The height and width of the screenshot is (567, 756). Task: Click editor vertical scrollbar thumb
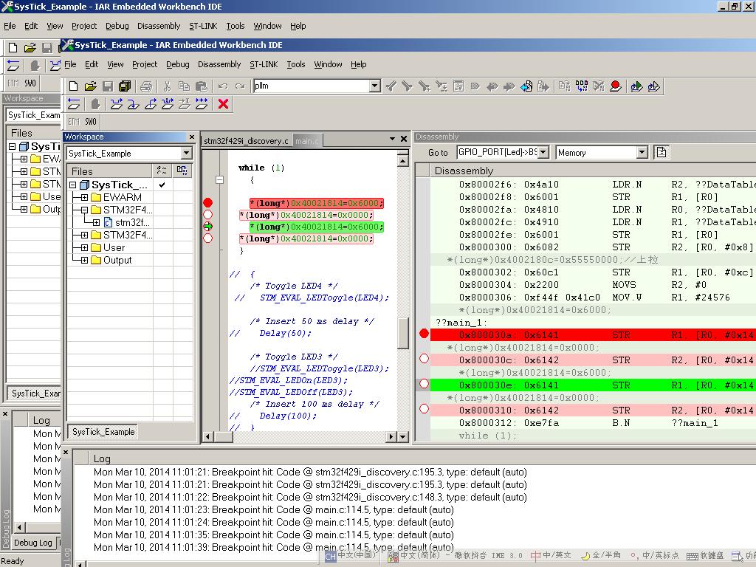click(403, 332)
